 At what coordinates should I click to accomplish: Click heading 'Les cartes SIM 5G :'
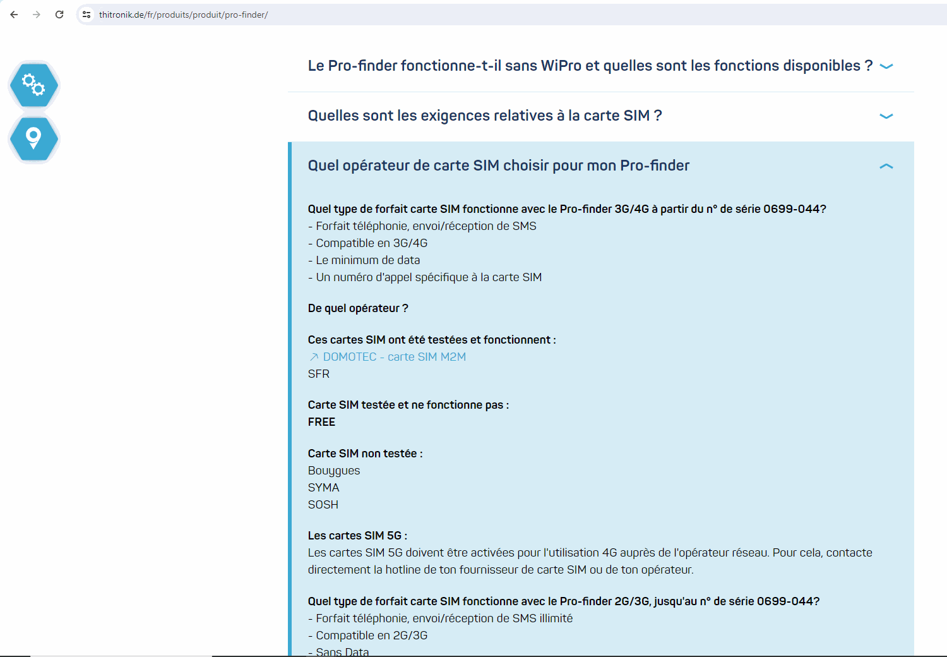[x=357, y=536]
